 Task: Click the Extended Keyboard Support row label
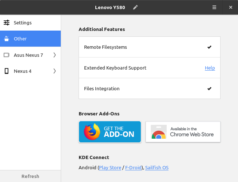pyautogui.click(x=115, y=68)
